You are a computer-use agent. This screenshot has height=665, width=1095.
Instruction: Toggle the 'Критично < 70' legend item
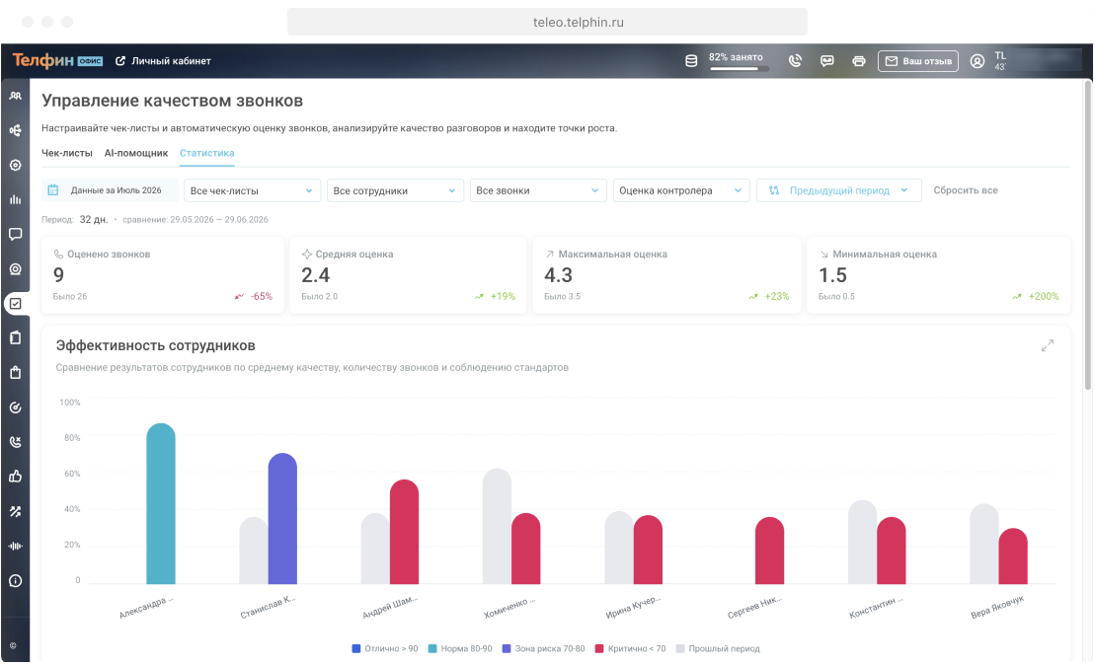pyautogui.click(x=630, y=649)
